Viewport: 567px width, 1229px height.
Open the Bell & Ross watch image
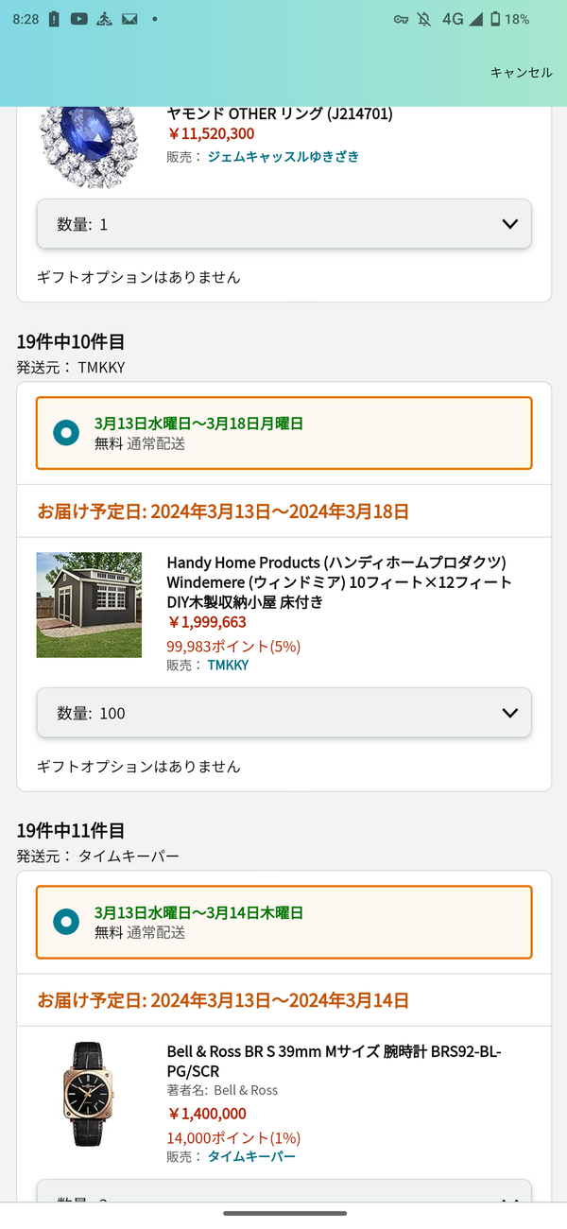coord(89,1094)
